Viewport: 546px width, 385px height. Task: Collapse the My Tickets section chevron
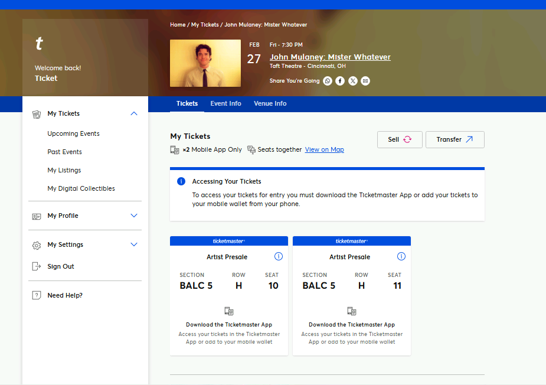[134, 113]
